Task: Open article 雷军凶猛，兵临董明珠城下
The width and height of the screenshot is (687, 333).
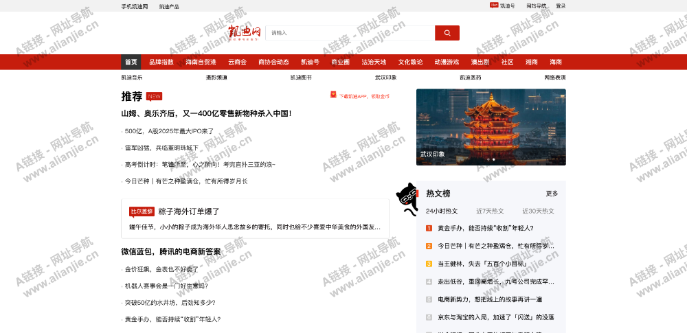Action: point(161,148)
